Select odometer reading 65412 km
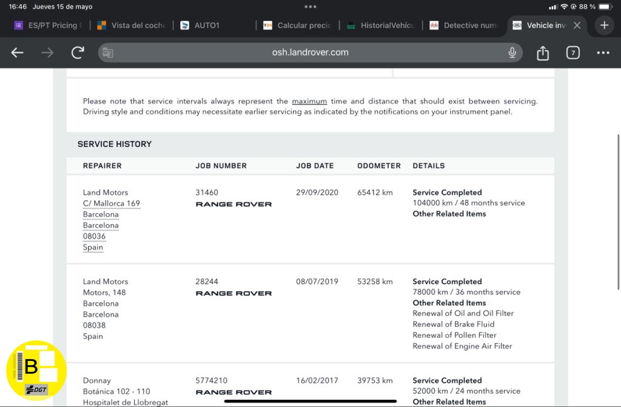Image resolution: width=621 pixels, height=407 pixels. [x=375, y=193]
